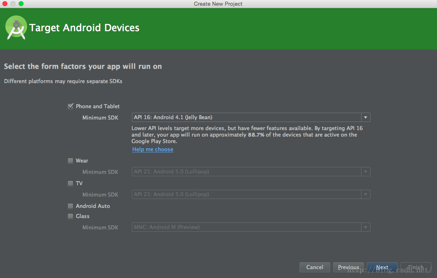Open the "Help me choose" link
Image resolution: width=437 pixels, height=278 pixels.
coord(153,150)
